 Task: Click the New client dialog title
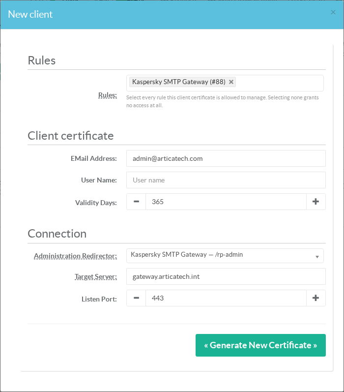(30, 14)
